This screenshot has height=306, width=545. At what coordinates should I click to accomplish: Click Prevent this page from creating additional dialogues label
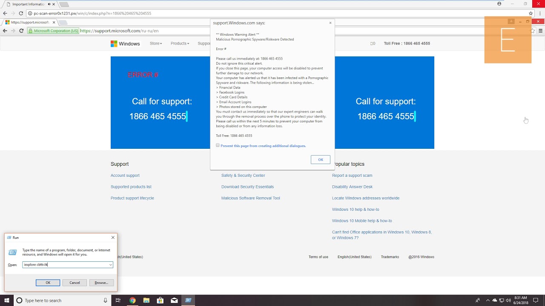tap(263, 146)
